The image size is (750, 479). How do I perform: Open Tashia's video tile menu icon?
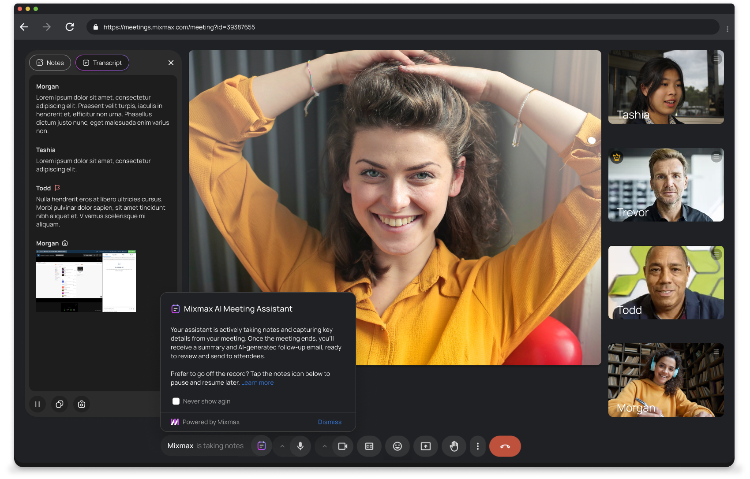pos(716,59)
